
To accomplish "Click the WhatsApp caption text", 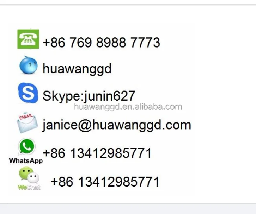I will [x=26, y=161].
